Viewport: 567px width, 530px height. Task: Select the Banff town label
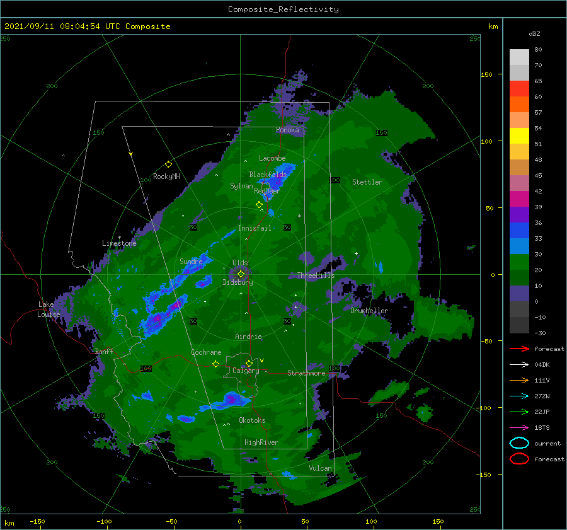(x=104, y=352)
